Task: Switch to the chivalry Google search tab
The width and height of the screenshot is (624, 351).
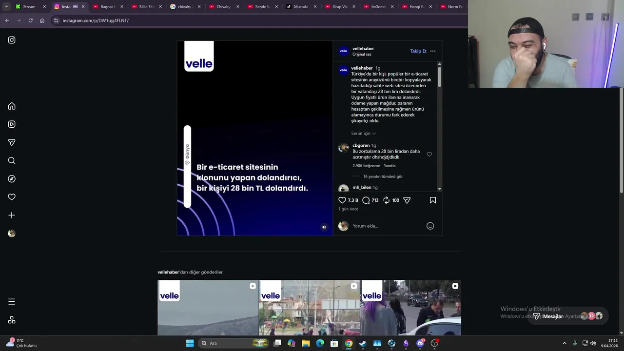Action: pos(184,7)
